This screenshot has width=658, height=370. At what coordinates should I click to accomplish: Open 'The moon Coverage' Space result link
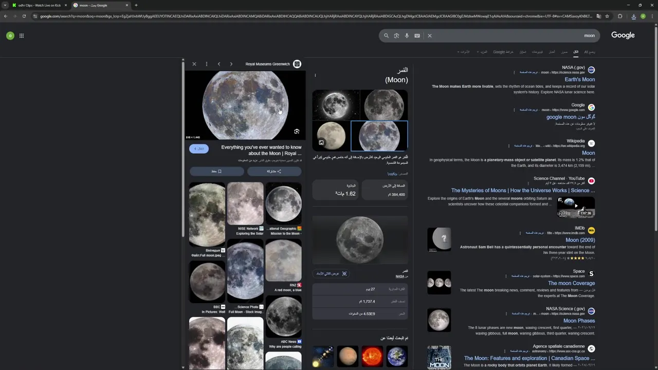(x=571, y=283)
